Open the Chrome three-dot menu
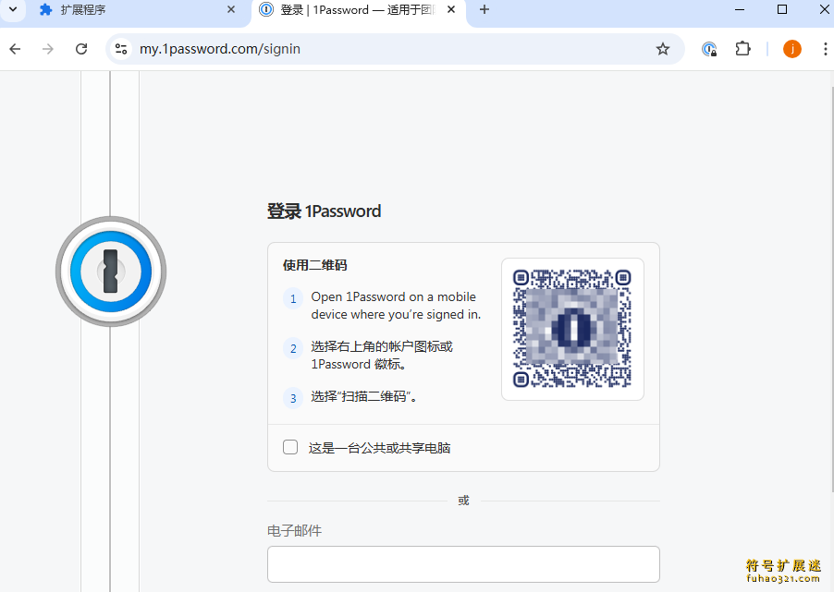The image size is (834, 592). point(825,49)
